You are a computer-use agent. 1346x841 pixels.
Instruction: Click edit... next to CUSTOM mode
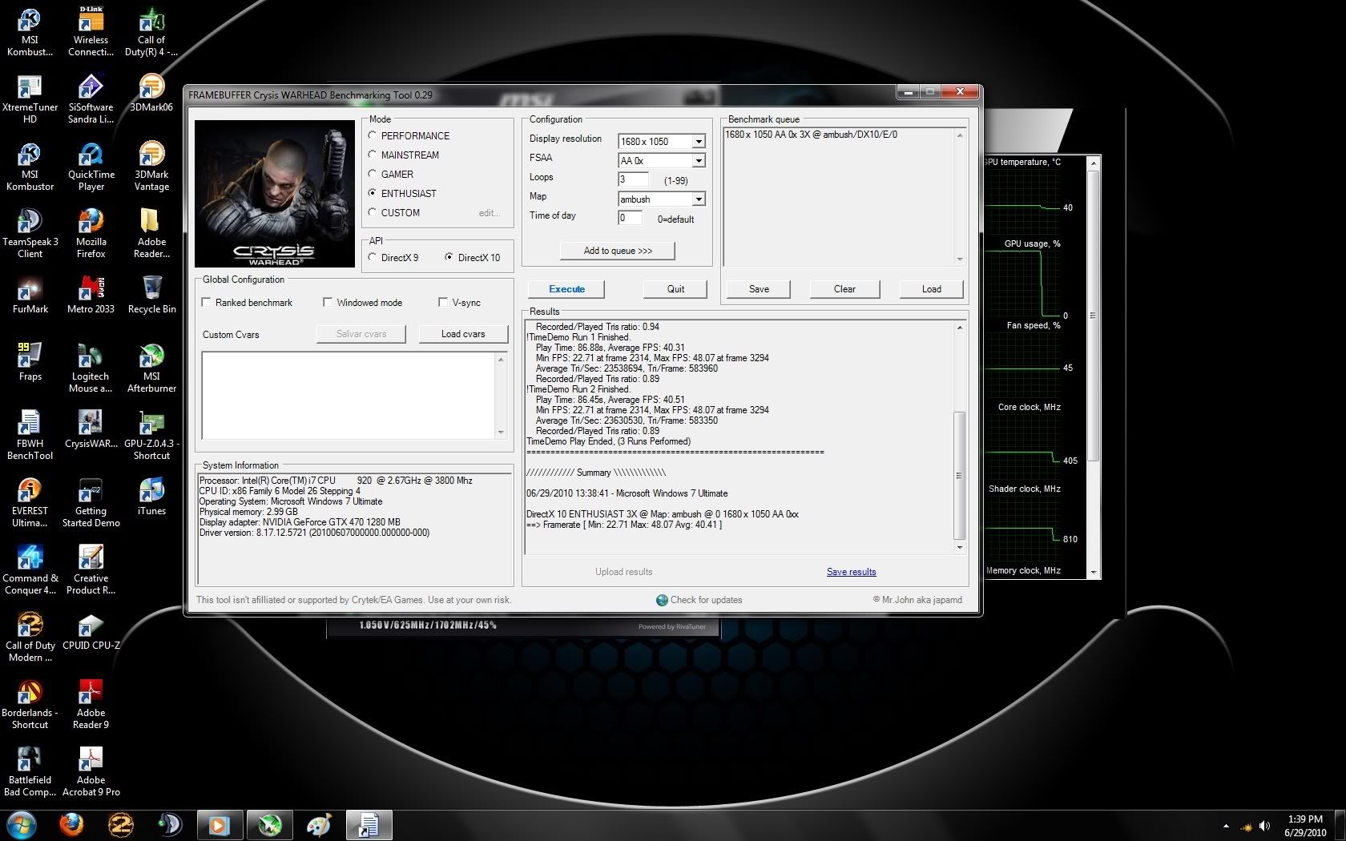489,213
